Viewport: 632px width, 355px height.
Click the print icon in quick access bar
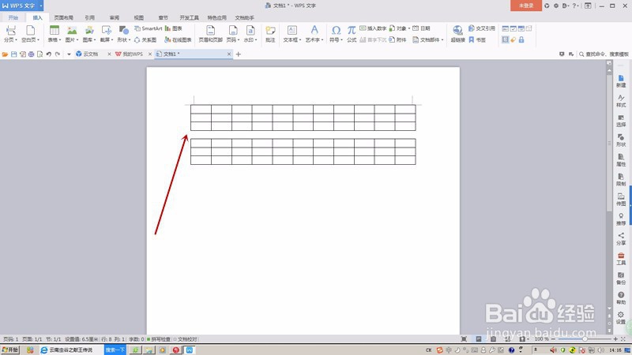(x=31, y=54)
